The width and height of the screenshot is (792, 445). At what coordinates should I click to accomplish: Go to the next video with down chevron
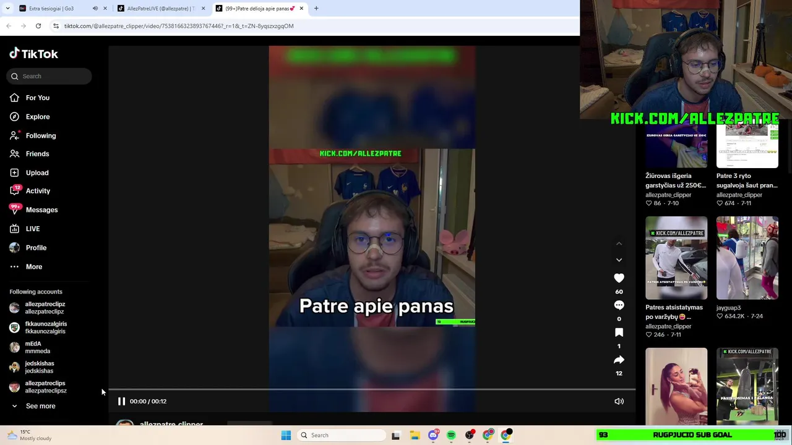[x=619, y=260]
